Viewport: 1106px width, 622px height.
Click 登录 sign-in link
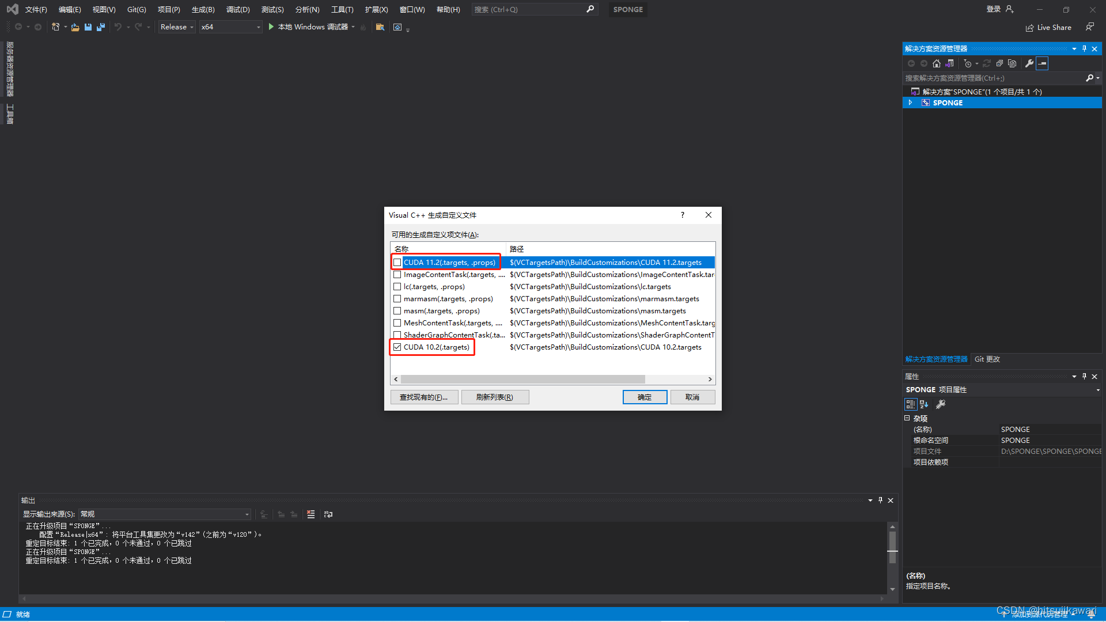pos(994,9)
